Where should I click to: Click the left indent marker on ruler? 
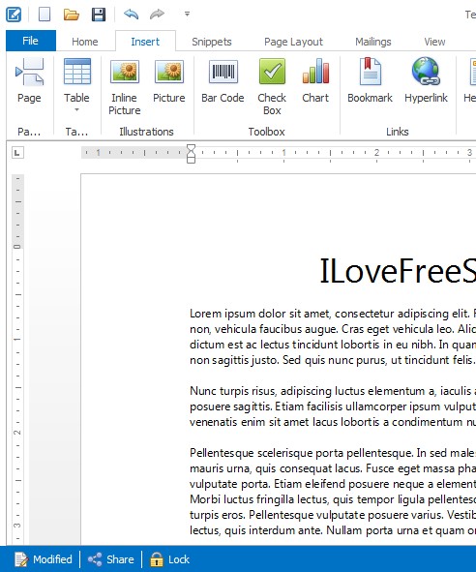pos(191,159)
